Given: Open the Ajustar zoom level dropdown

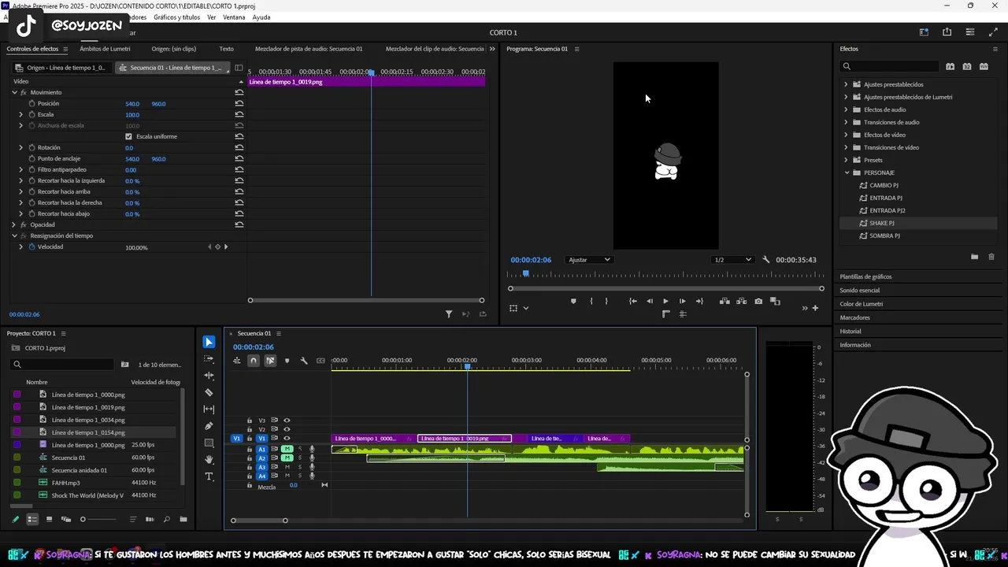Looking at the screenshot, I should (589, 260).
